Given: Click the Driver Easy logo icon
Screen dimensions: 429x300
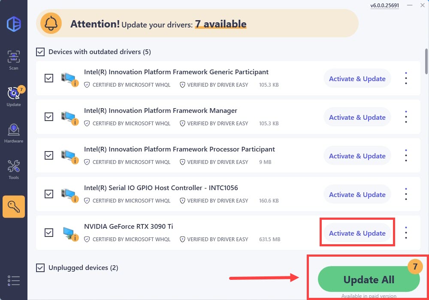Looking at the screenshot, I should [x=14, y=23].
